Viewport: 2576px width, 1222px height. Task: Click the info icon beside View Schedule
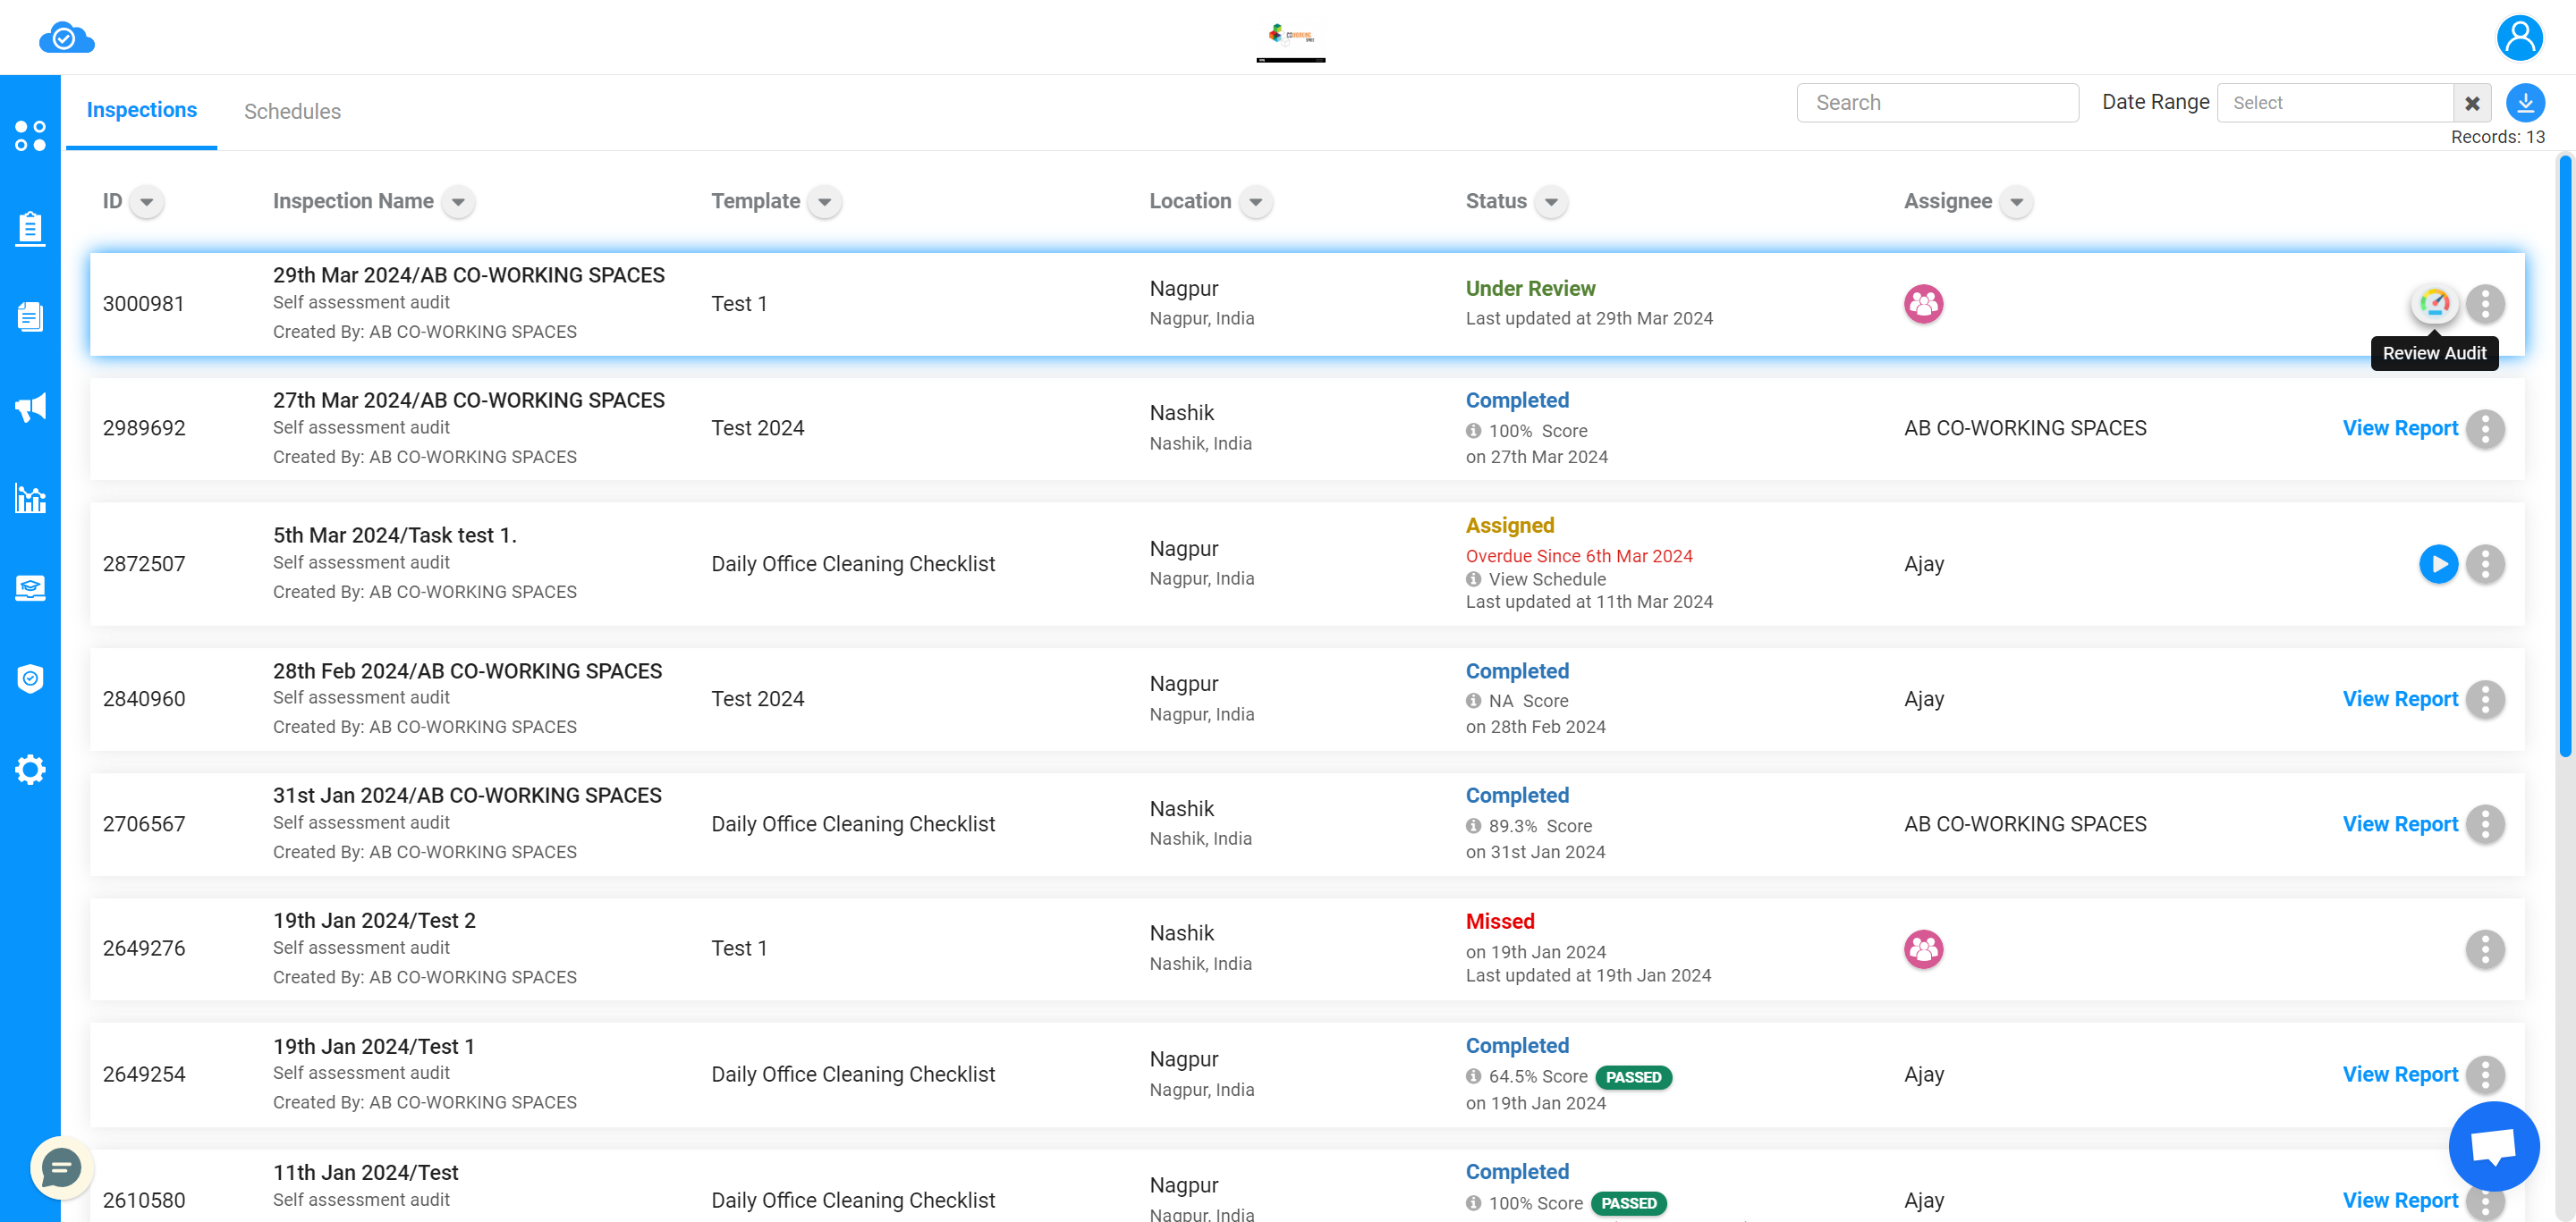[x=1473, y=578]
